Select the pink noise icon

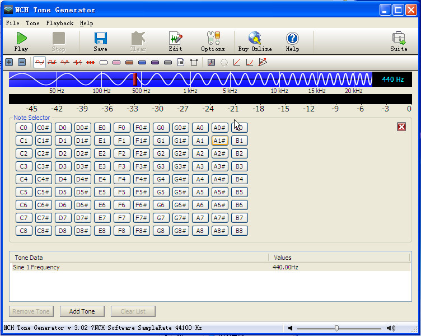pos(116,62)
